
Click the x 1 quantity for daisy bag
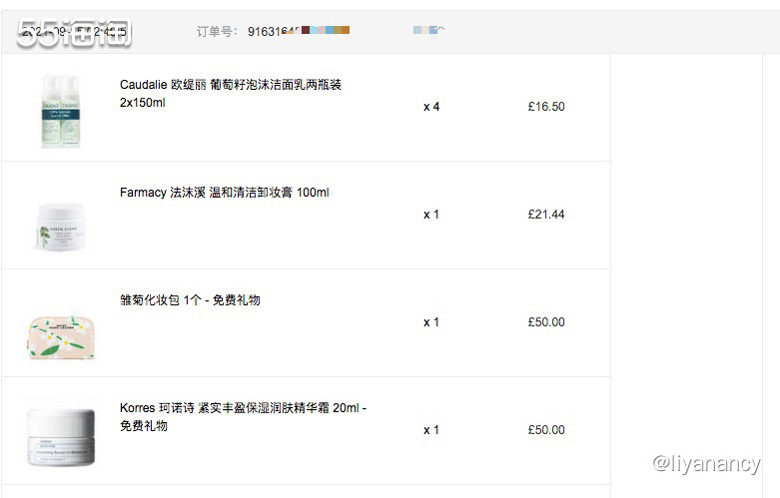tap(431, 322)
